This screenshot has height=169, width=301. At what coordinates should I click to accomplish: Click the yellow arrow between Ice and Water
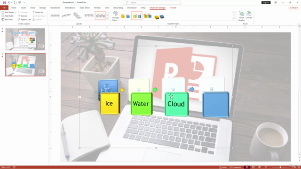click(122, 90)
